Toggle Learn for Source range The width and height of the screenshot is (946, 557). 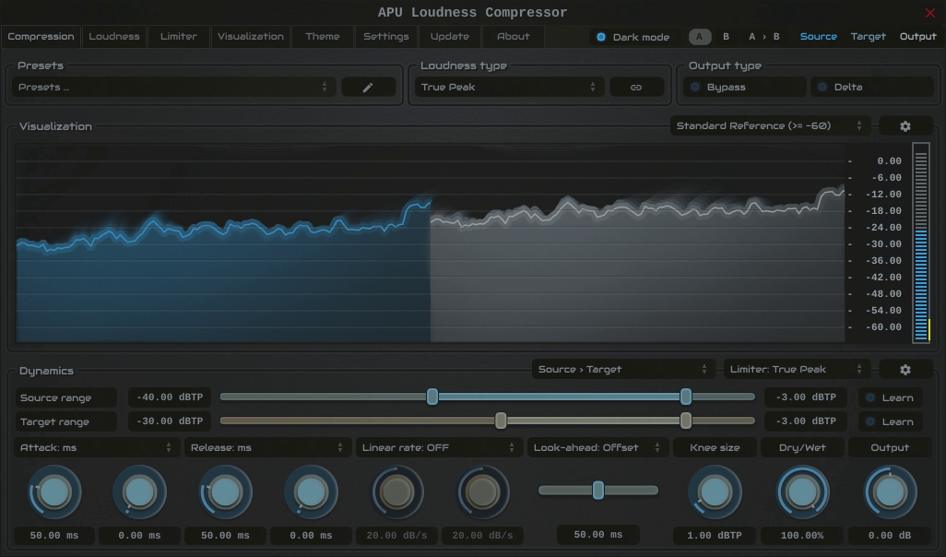[x=890, y=397]
